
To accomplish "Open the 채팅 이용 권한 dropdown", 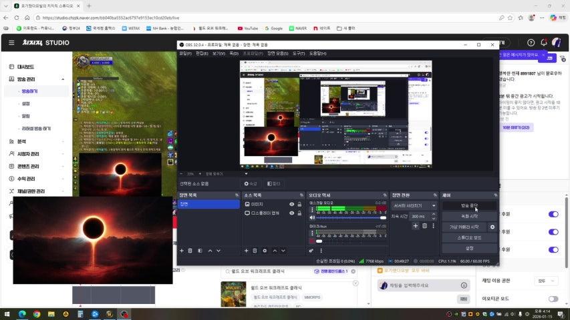I will pos(546,281).
